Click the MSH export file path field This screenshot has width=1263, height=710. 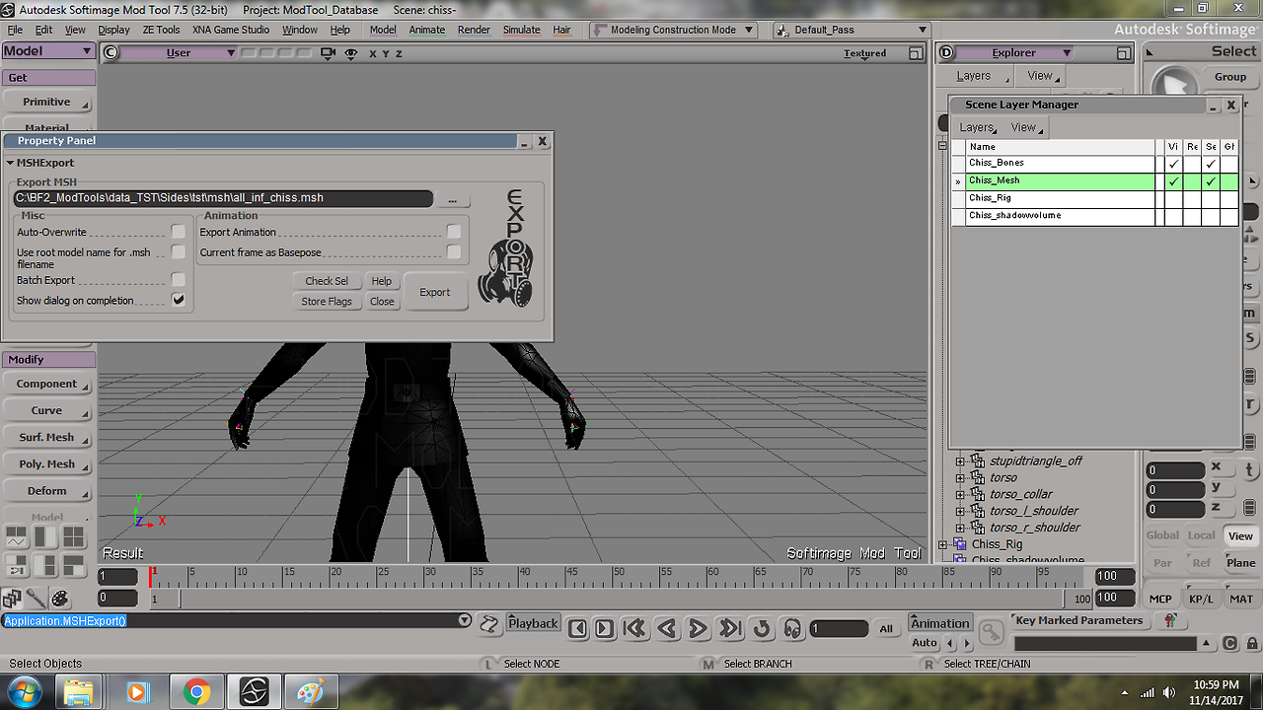(223, 198)
